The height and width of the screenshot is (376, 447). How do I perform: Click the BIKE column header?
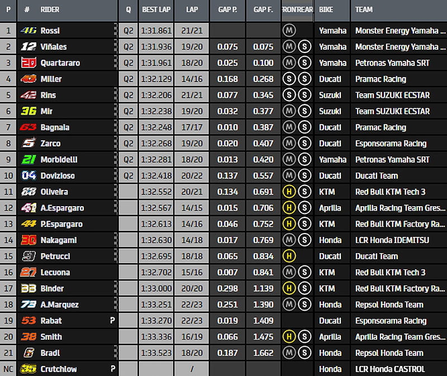pyautogui.click(x=332, y=10)
